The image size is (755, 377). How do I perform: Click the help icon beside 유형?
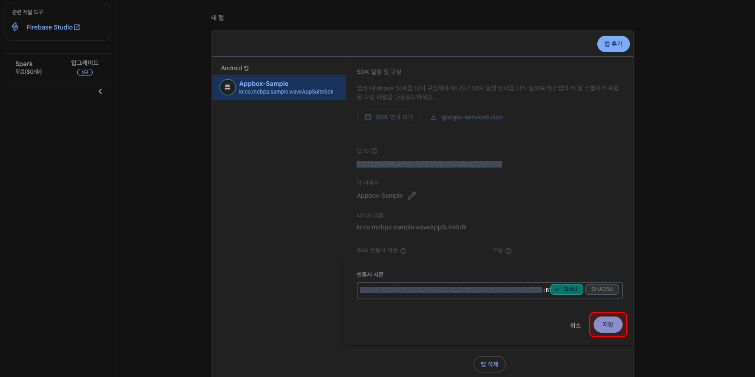coord(509,251)
